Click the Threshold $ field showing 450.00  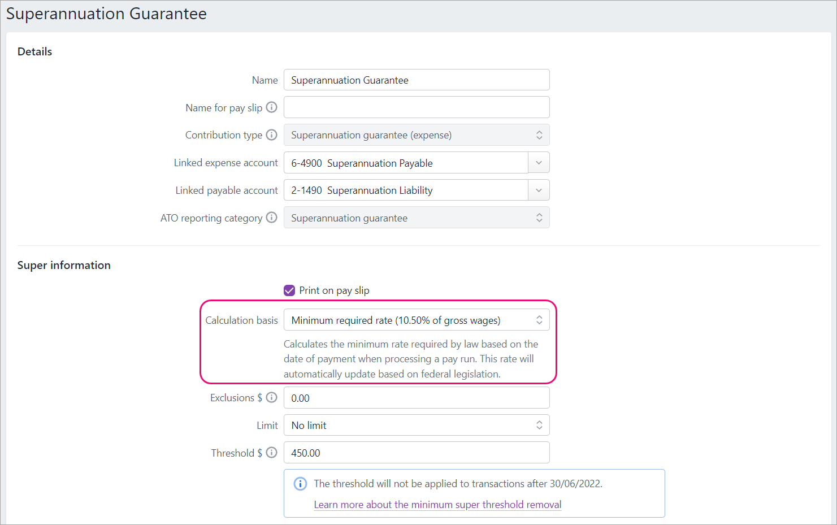(417, 453)
